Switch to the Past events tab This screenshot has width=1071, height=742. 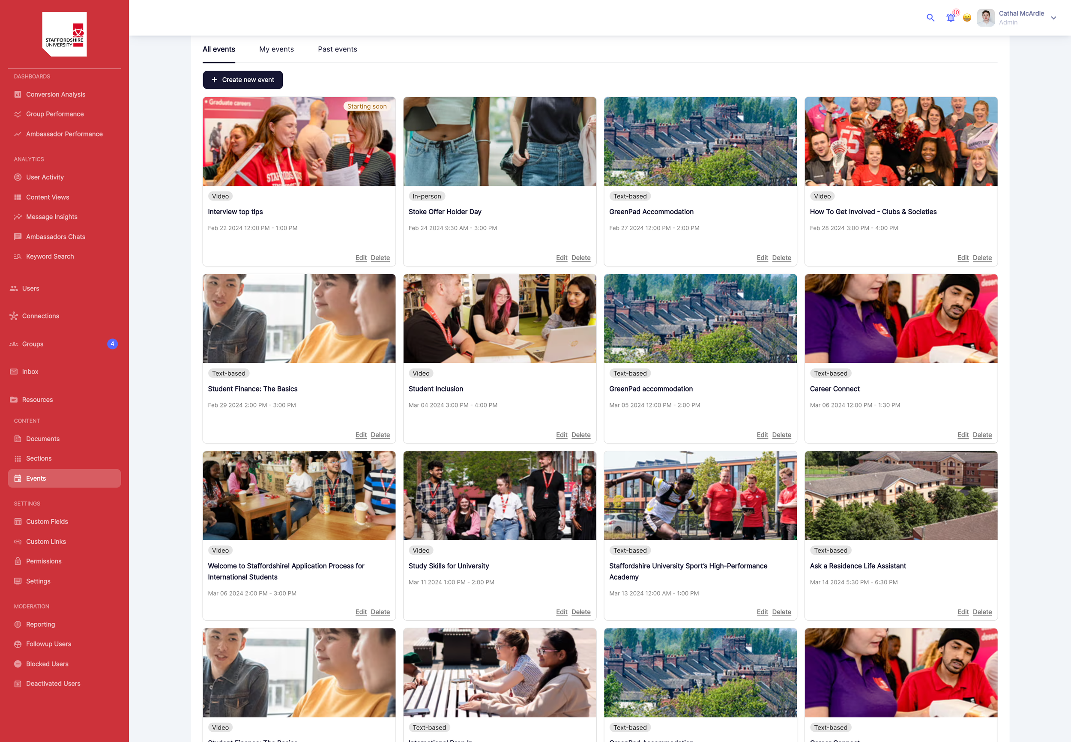point(337,49)
